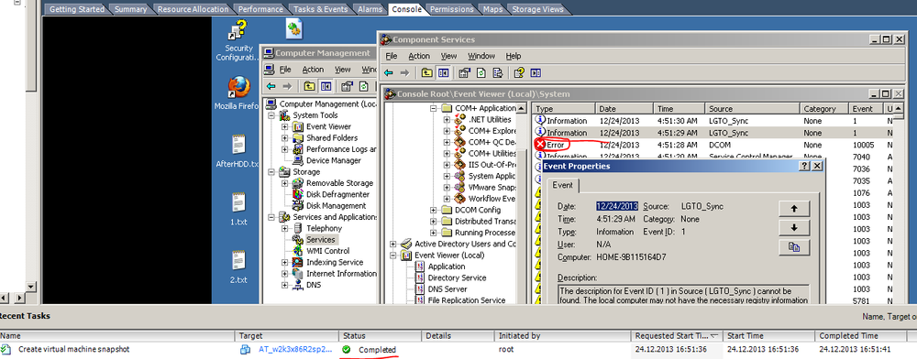Viewport: 917px width, 359px height.
Task: Click the previous event up arrow button
Action: 793,209
